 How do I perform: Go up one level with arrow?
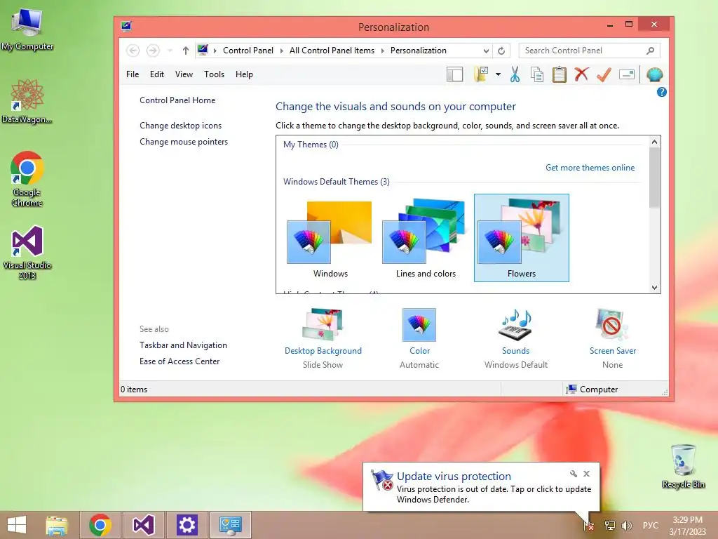pyautogui.click(x=185, y=51)
